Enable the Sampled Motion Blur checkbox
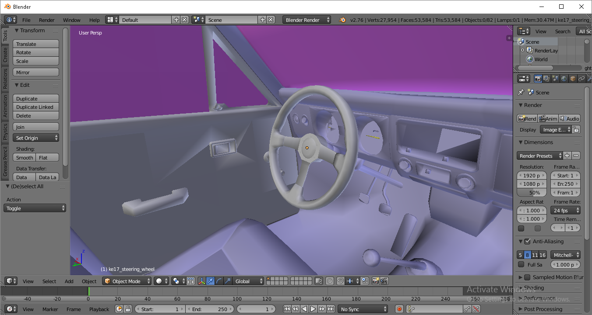Image resolution: width=592 pixels, height=315 pixels. (527, 277)
